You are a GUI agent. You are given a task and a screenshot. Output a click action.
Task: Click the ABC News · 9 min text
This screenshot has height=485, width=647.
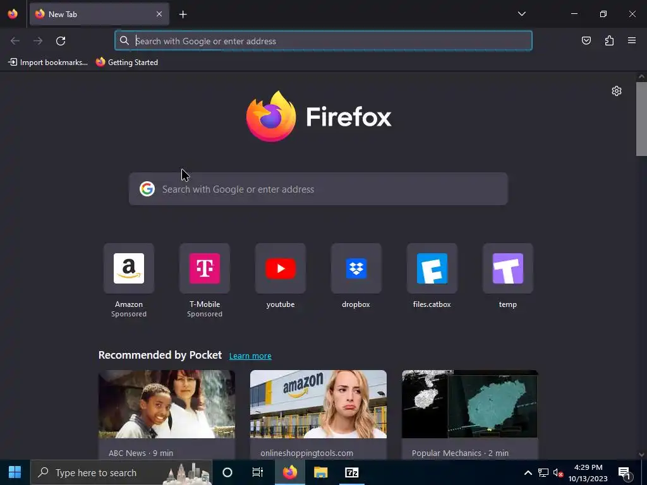coord(141,453)
